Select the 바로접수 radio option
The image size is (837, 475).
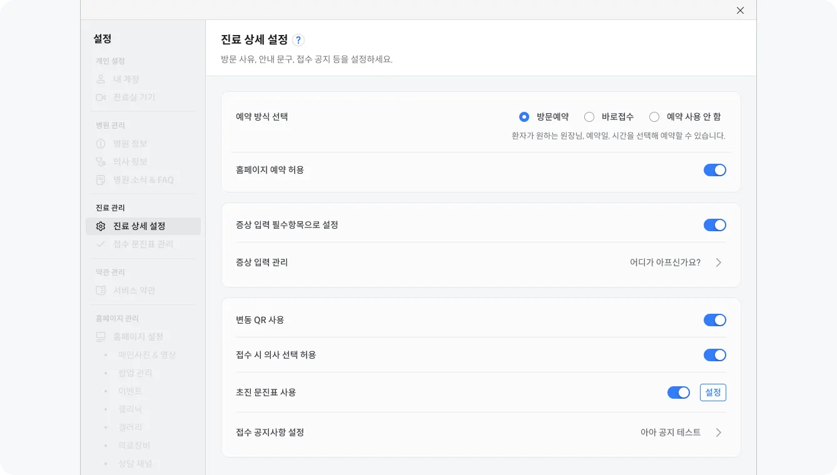click(589, 117)
